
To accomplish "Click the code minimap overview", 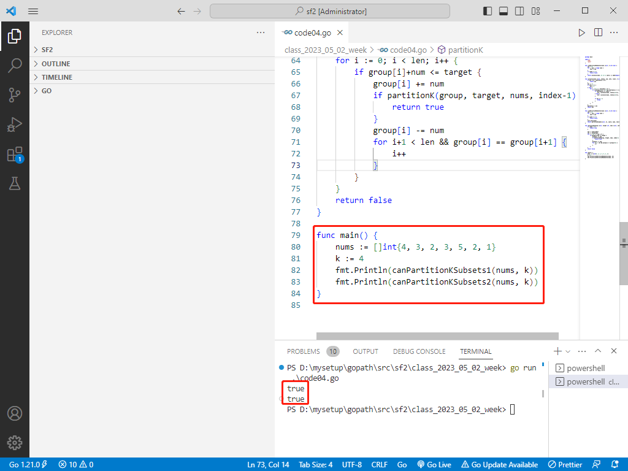I will point(602,108).
